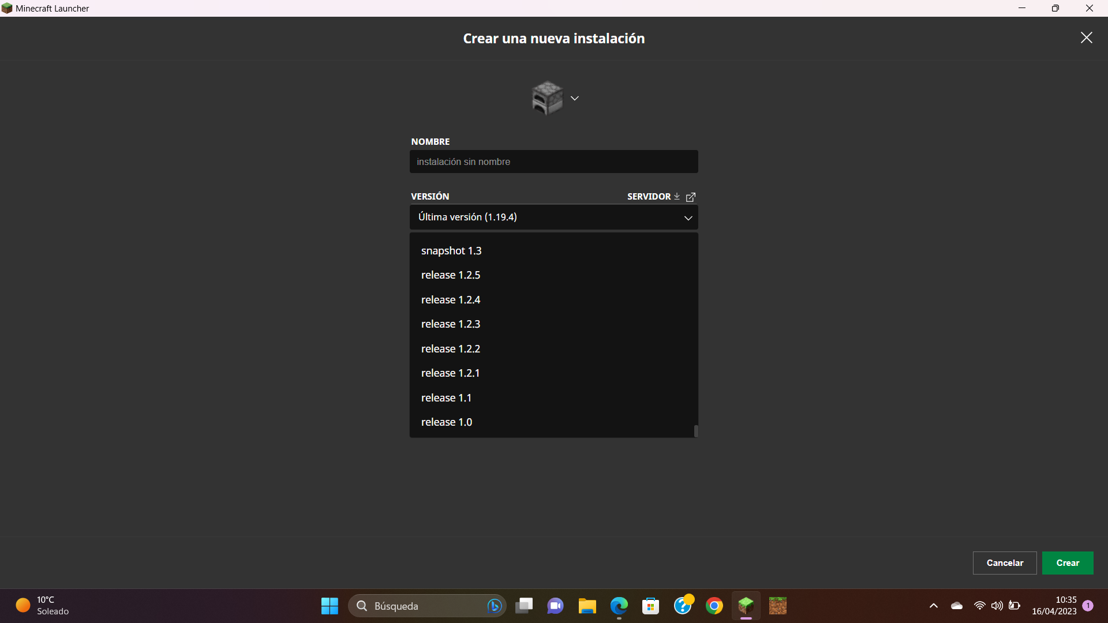Expand the icon chooser chevron

575,98
